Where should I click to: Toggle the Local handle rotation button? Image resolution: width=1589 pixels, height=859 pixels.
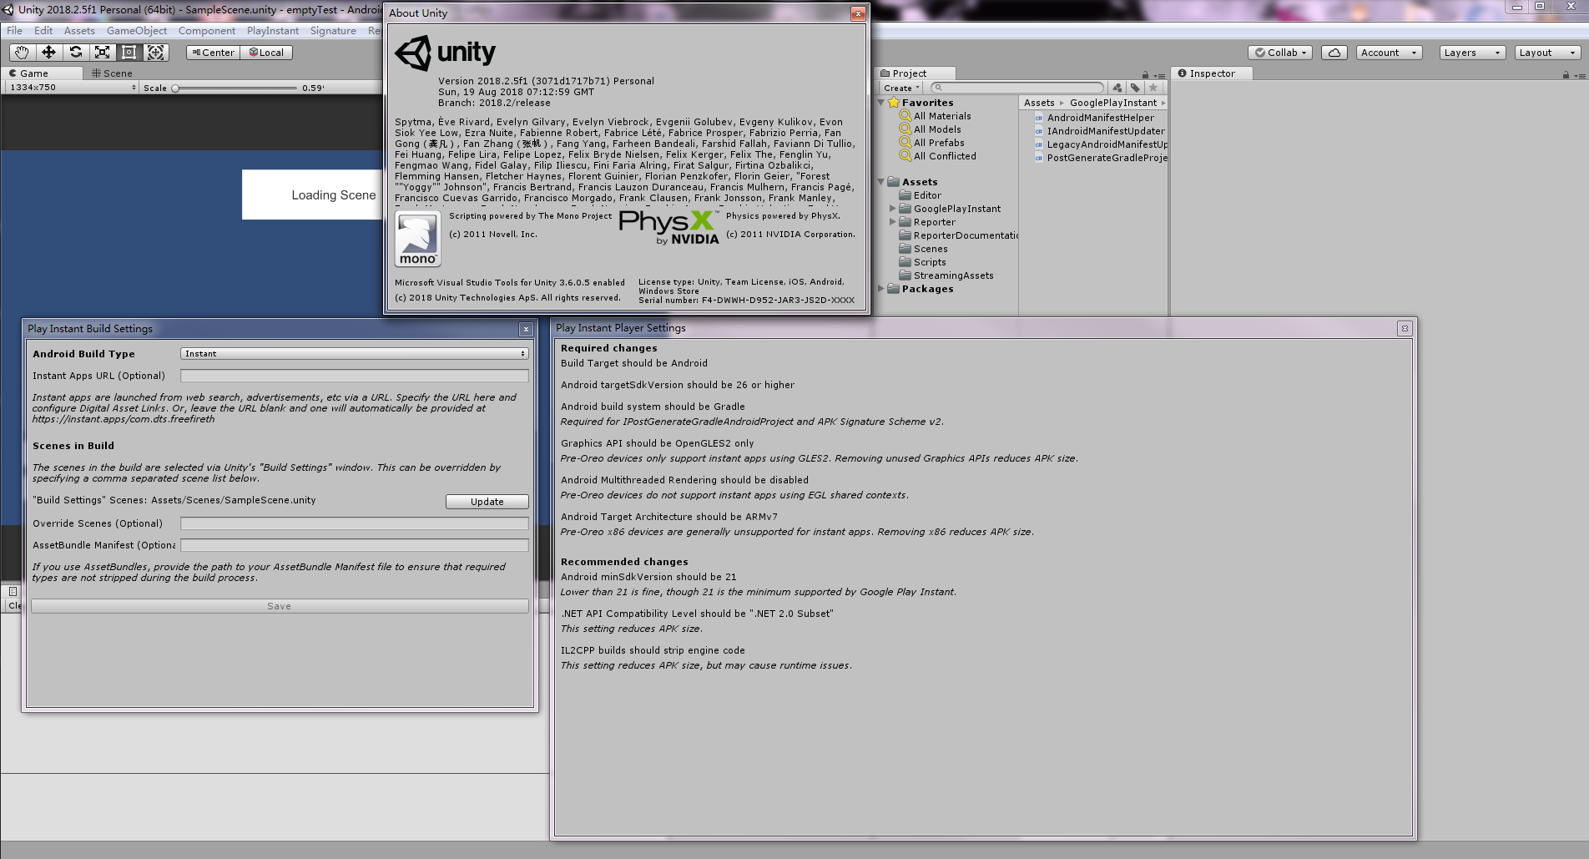[266, 53]
